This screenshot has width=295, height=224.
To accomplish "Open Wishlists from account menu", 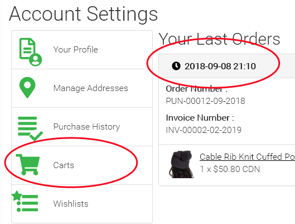I will click(x=82, y=204).
